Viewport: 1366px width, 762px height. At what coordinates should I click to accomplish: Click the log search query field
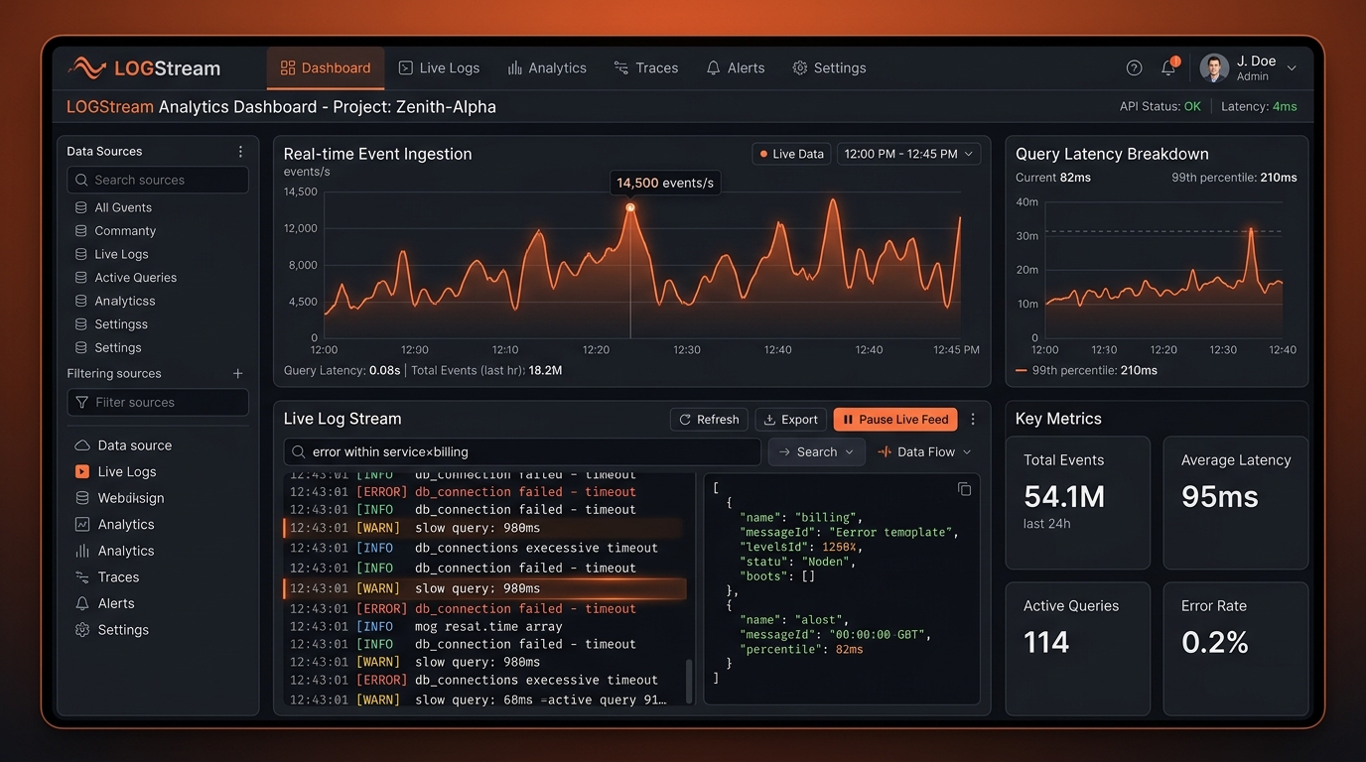pos(522,451)
